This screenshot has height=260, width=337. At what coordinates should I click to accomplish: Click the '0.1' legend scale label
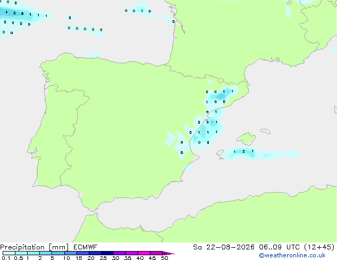(x=6, y=258)
